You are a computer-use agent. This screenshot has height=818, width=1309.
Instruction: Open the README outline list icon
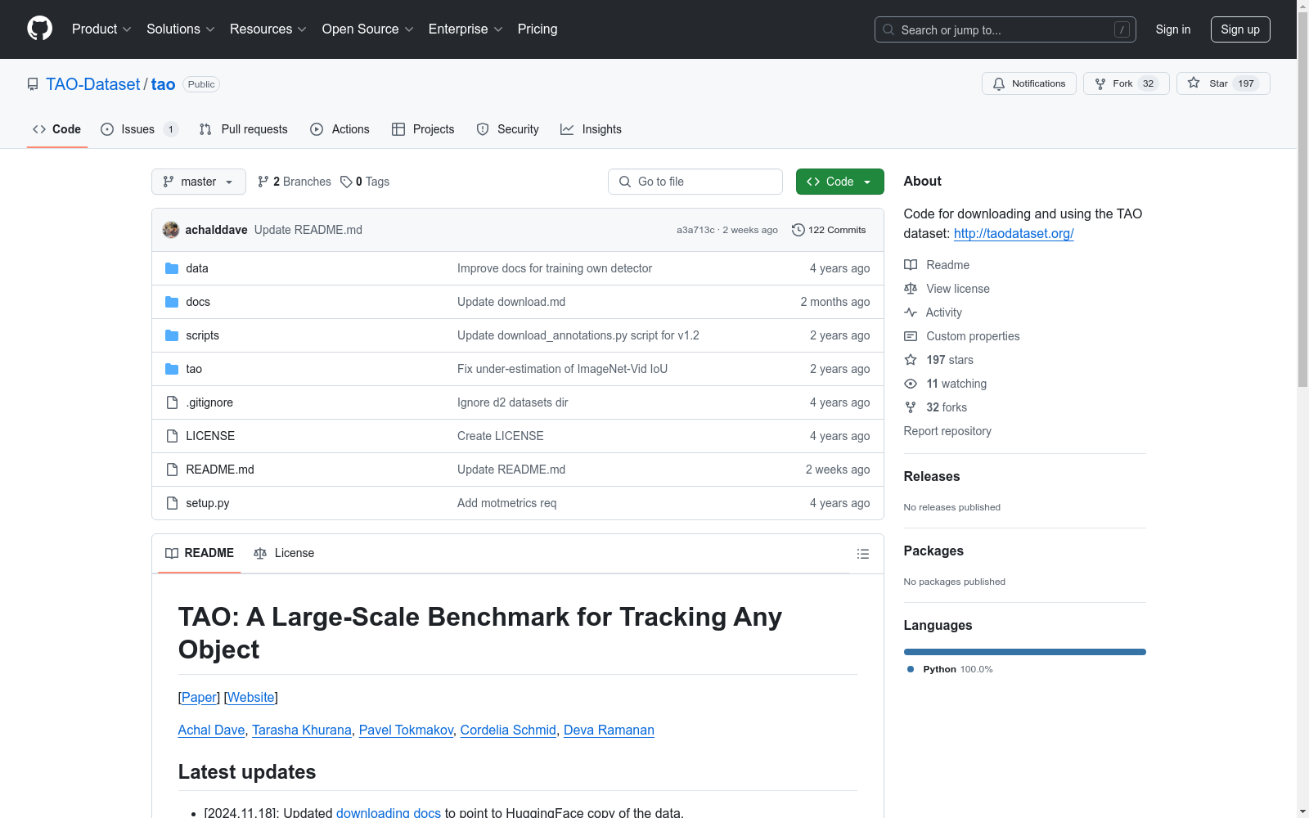pyautogui.click(x=863, y=554)
